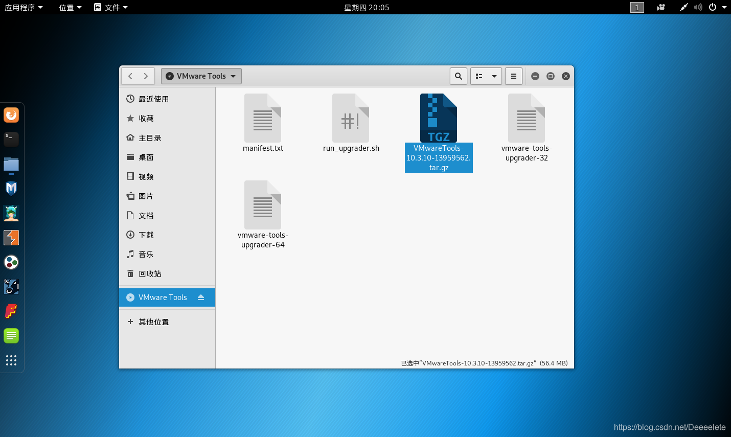The width and height of the screenshot is (731, 437).
Task: Open the dock app above the red F
Action: pos(11,287)
